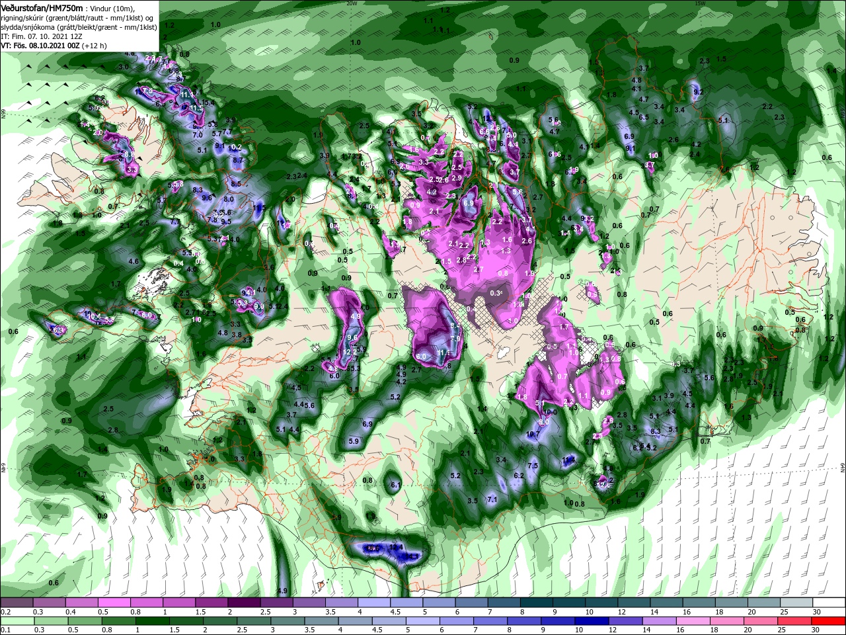Click the 'slydda/snjókoma' legend description line

[79, 27]
